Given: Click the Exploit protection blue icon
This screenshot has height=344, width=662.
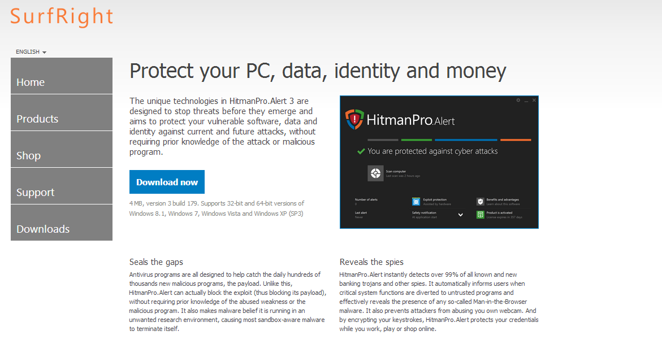Looking at the screenshot, I should click(x=416, y=202).
